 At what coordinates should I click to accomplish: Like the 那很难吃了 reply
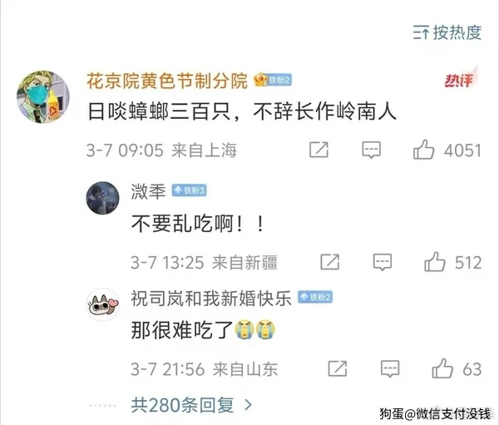(x=442, y=368)
